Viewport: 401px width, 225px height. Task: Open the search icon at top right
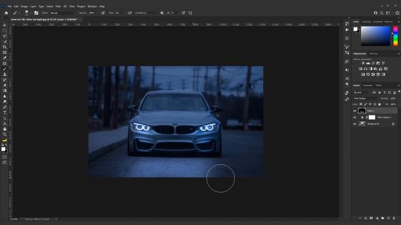pyautogui.click(x=382, y=13)
